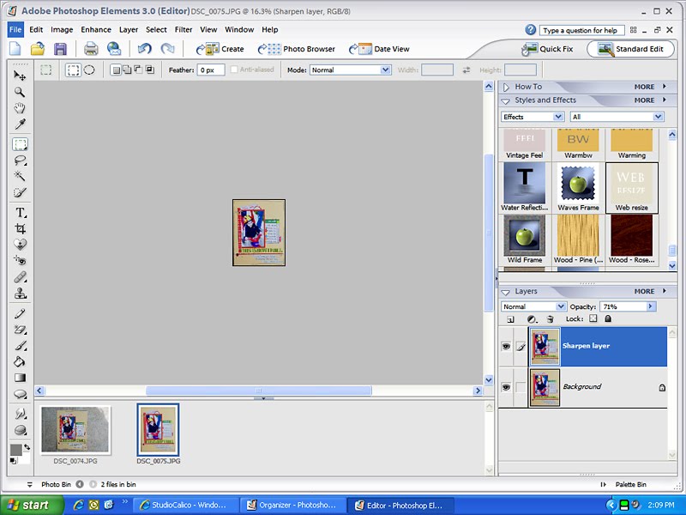Open the Layer menu
This screenshot has width=686, height=515.
[129, 30]
